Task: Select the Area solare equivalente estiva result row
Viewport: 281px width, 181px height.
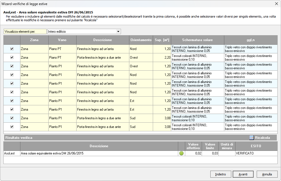Action: [99, 153]
